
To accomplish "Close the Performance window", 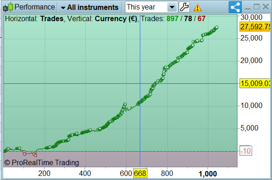I will click(x=266, y=7).
